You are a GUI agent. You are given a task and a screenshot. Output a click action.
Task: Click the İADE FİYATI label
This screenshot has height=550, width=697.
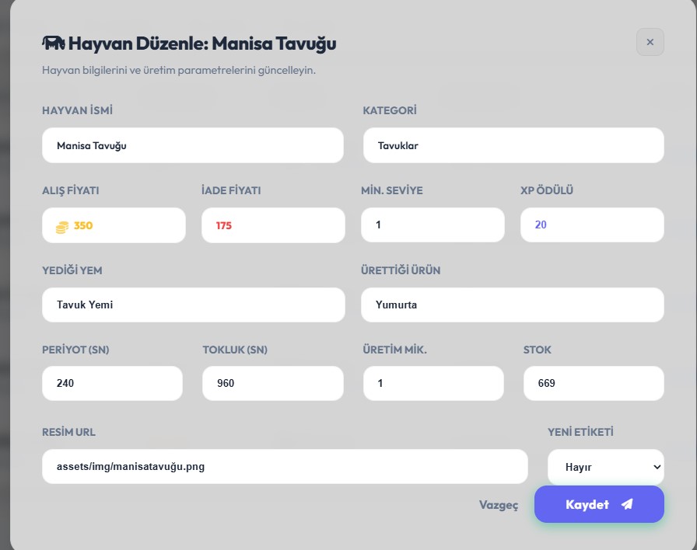231,190
